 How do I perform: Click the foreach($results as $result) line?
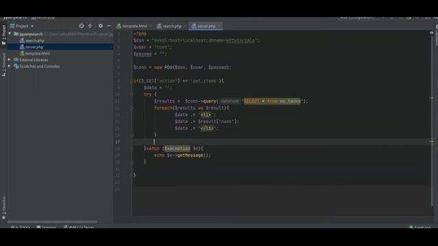(x=192, y=108)
